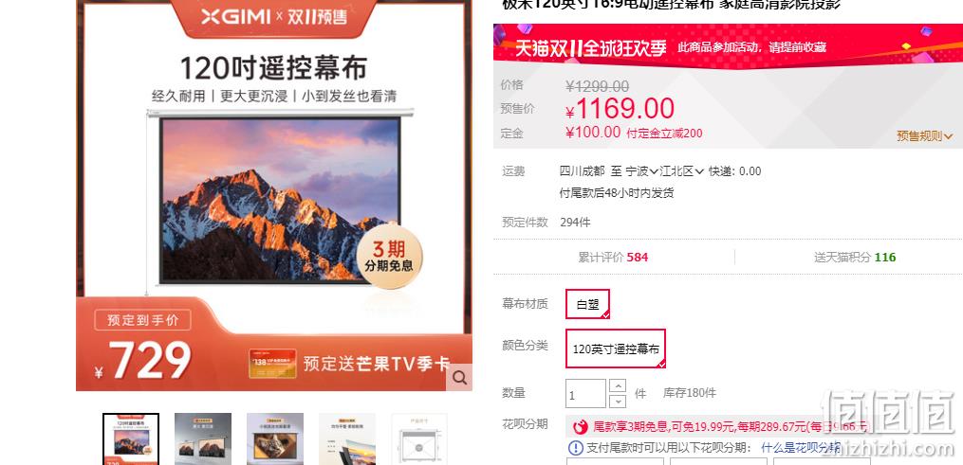
Task: Select the 120英寸遥控幕布 color option
Action: coord(616,349)
